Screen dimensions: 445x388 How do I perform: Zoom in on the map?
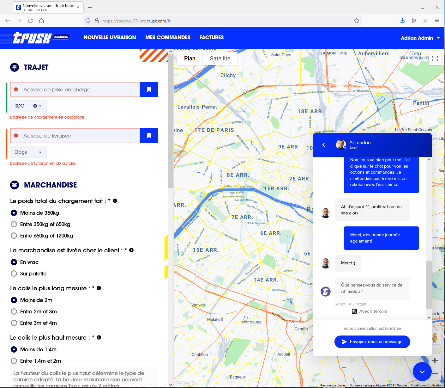click(435, 360)
